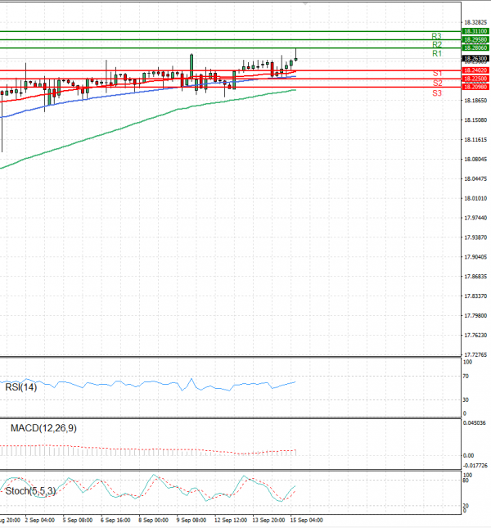Image resolution: width=491 pixels, height=528 pixels.
Task: Click the 2 Sep 04:00 time label
Action: tap(40, 521)
